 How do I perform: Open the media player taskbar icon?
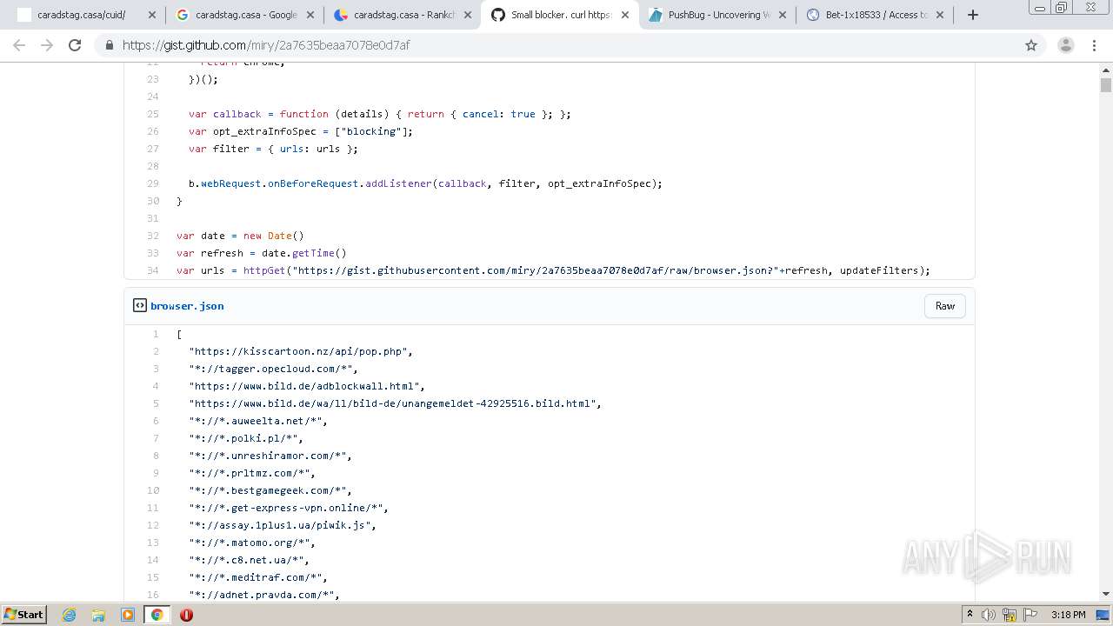click(128, 615)
